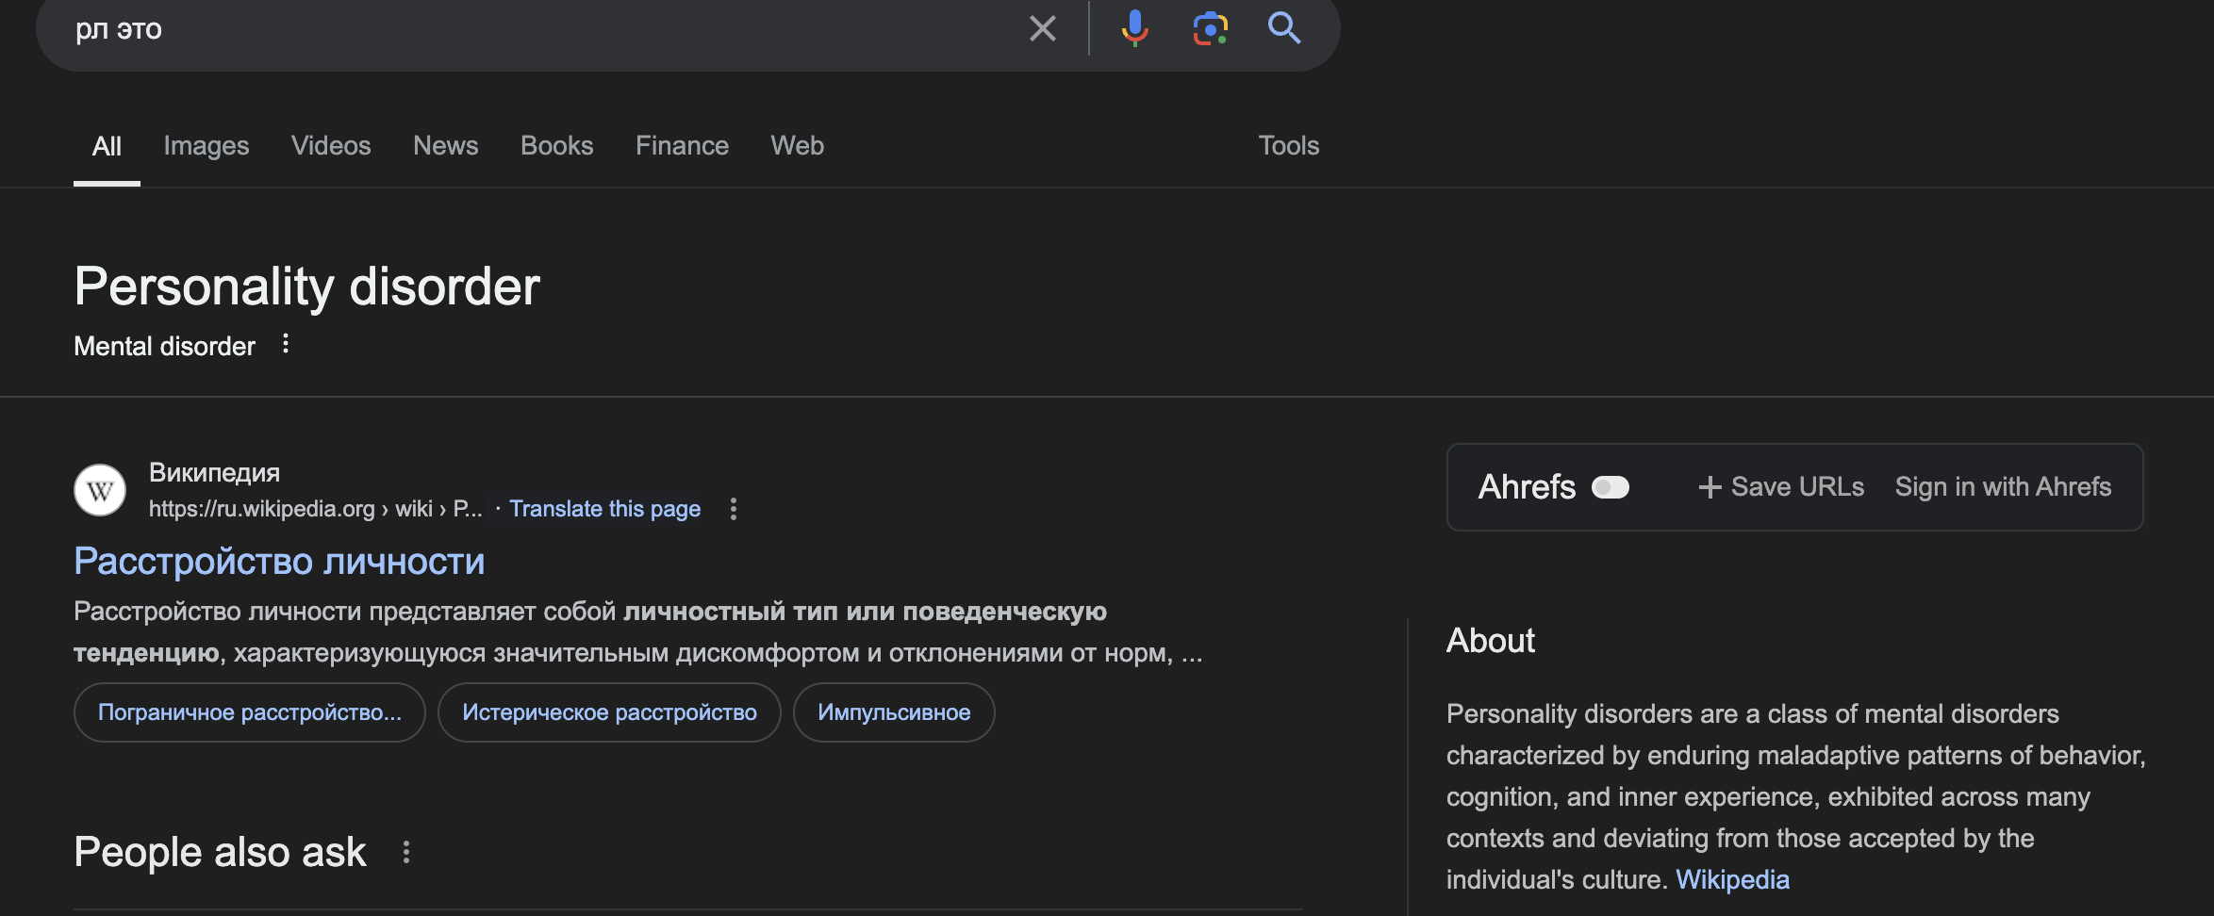This screenshot has height=916, width=2214.
Task: Open three-dot menu for the Wikipedia result
Action: [734, 509]
